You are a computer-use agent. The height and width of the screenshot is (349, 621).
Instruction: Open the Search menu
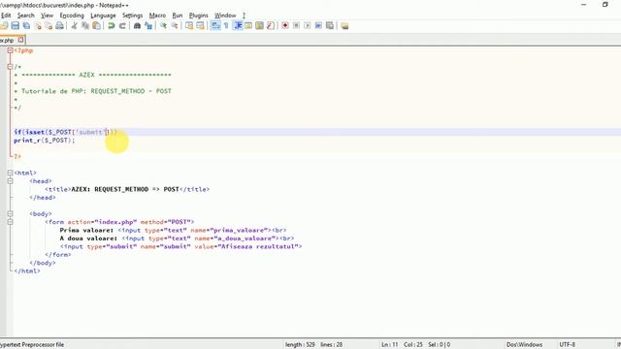[x=26, y=16]
